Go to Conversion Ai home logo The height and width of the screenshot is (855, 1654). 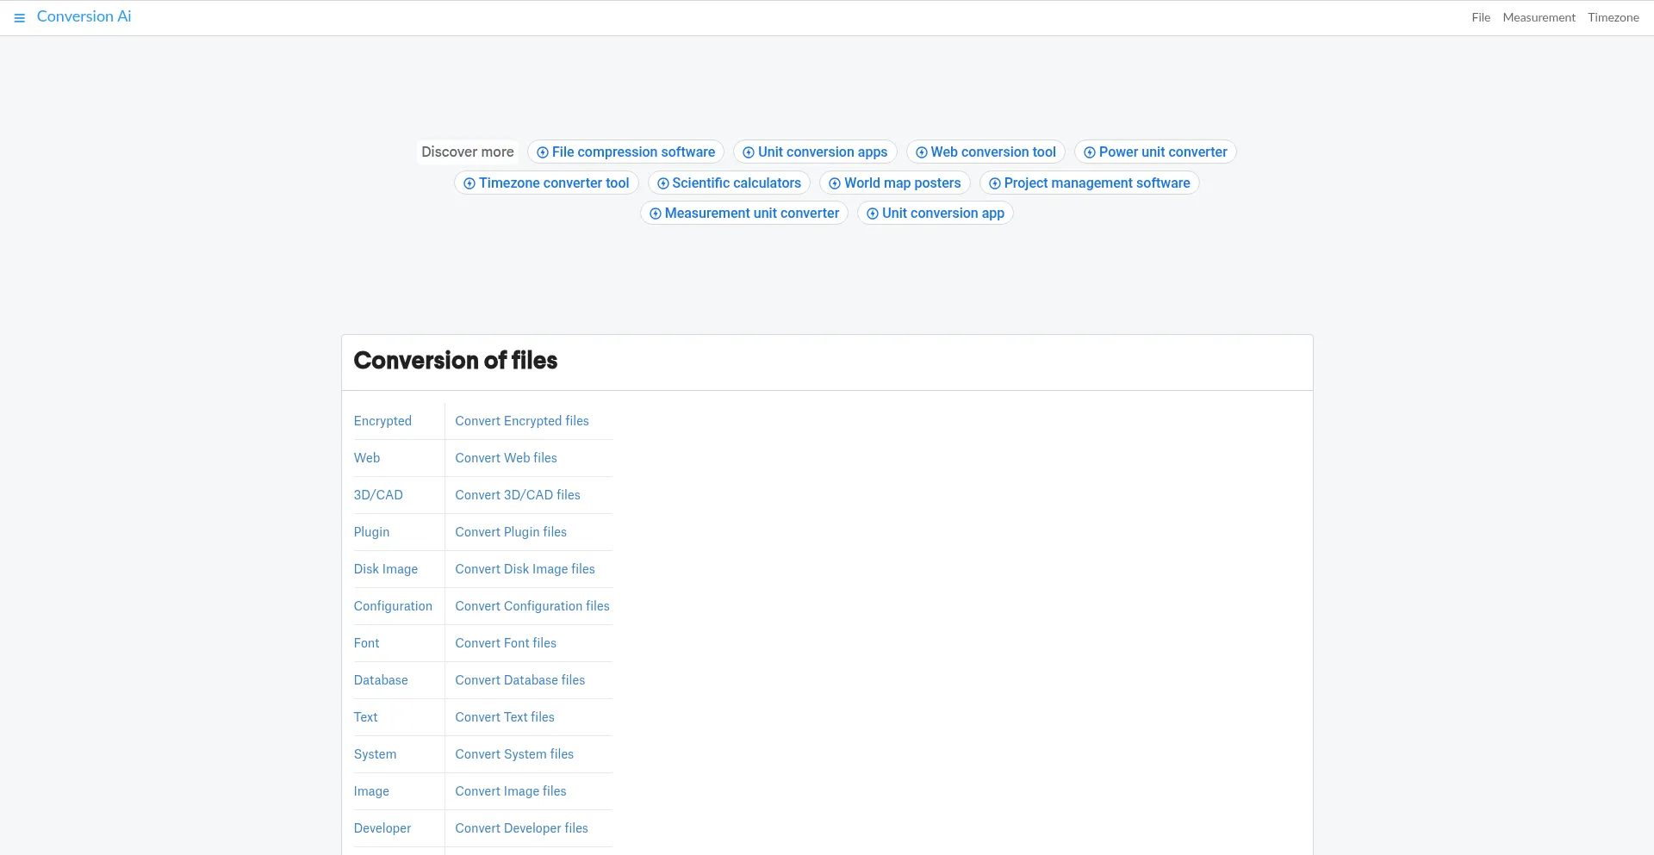(x=84, y=16)
